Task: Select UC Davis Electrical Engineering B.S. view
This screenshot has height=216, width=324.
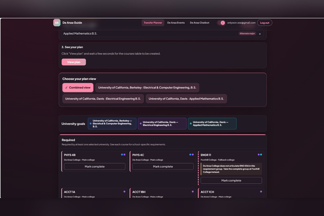Action: (103, 99)
